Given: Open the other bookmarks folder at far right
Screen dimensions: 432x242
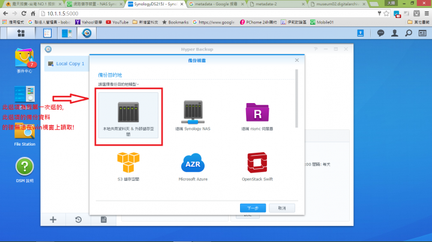Looking at the screenshot, I should click(x=418, y=22).
